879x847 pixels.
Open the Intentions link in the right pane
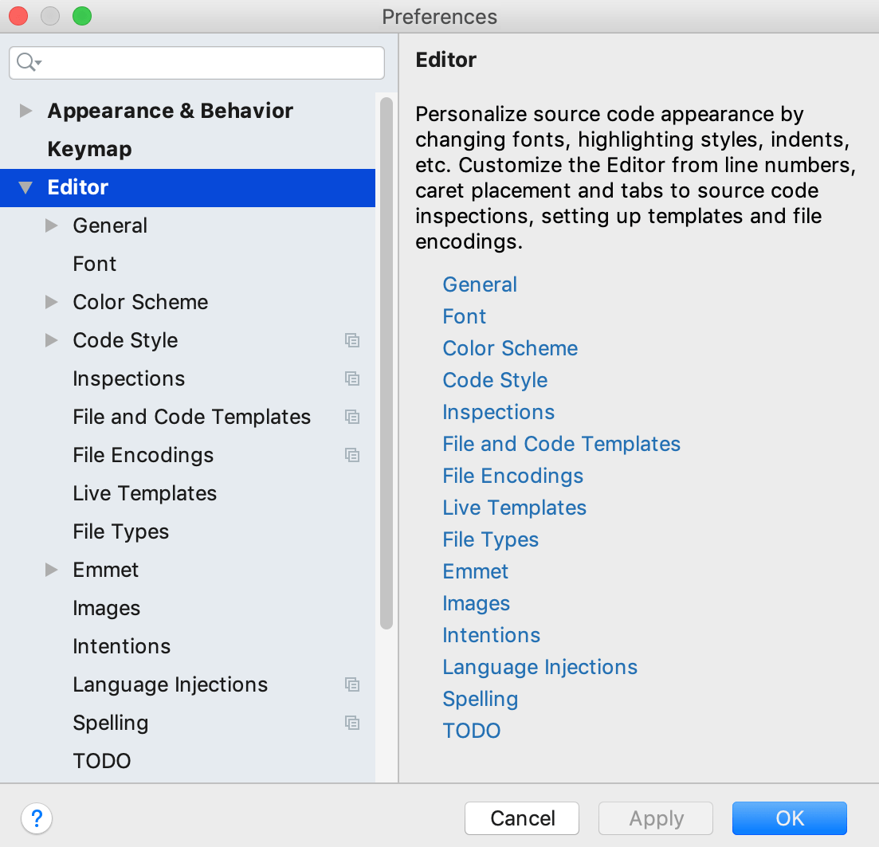pos(491,635)
